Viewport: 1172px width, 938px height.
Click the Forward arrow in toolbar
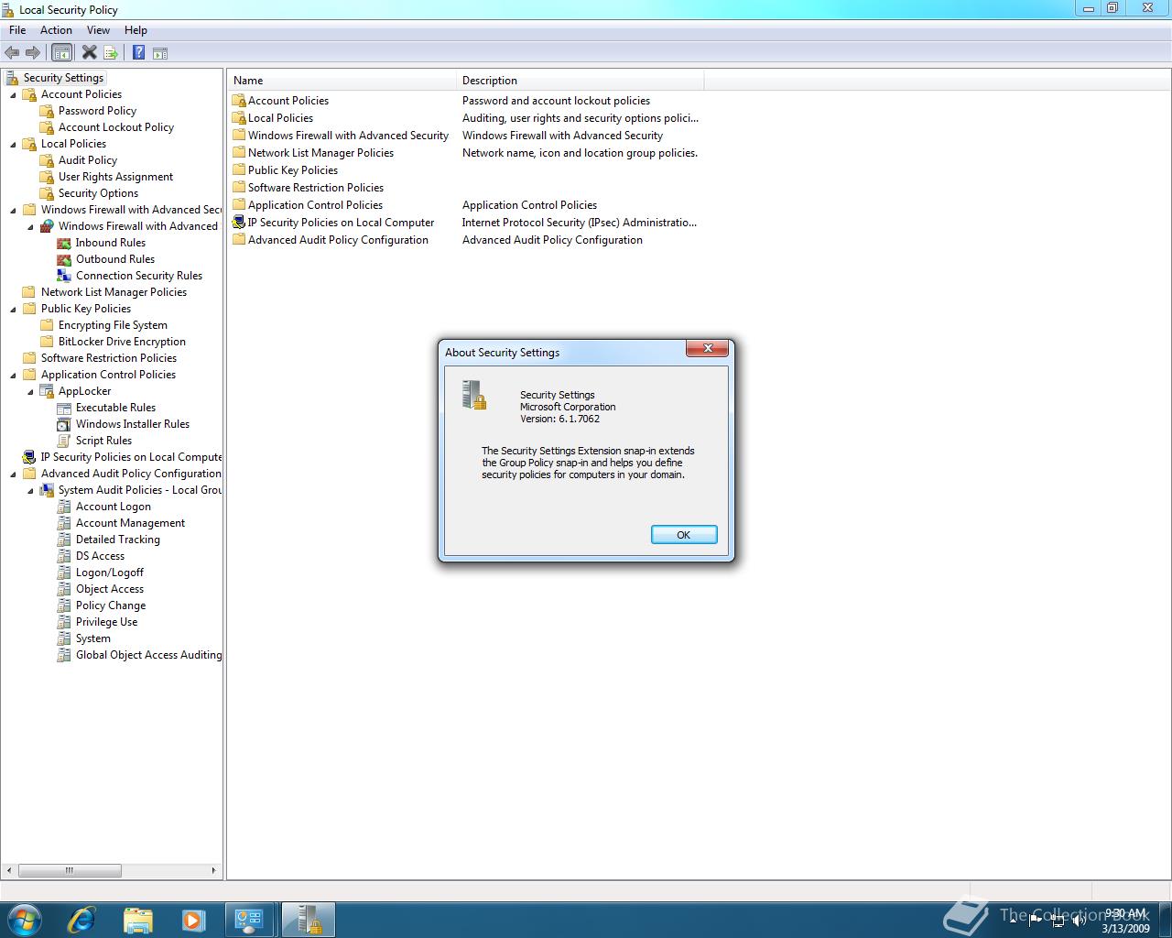(x=33, y=53)
